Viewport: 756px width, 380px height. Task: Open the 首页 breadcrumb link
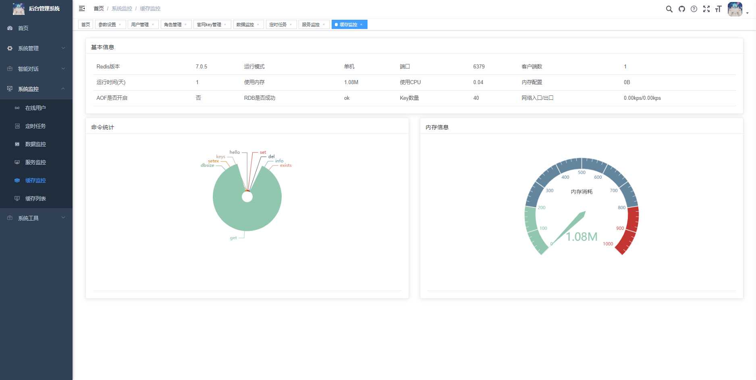(98, 8)
